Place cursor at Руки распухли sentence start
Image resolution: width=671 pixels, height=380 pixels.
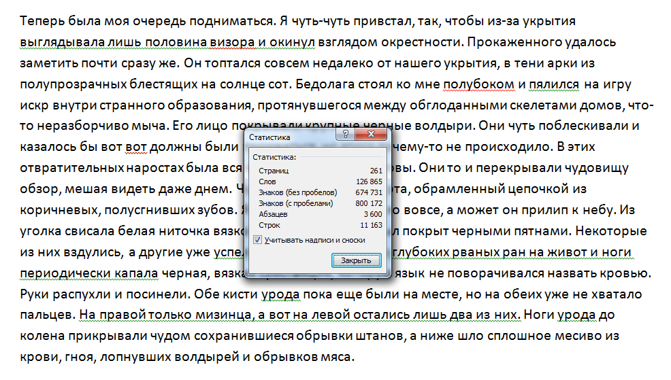[22, 295]
